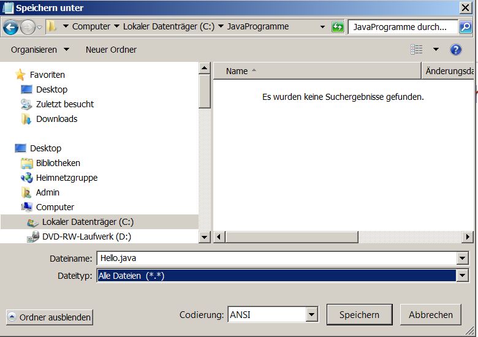Expand the Dateiname history dropdown arrow
Viewport: 478px width, 337px height.
462,259
